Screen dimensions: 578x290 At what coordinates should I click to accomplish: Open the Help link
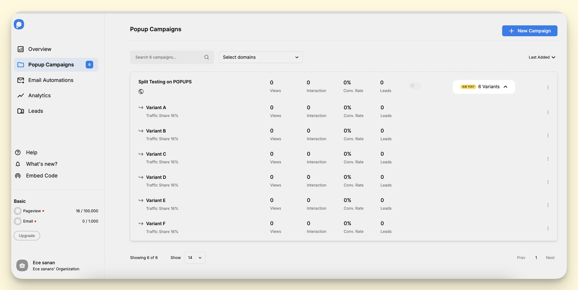point(32,152)
